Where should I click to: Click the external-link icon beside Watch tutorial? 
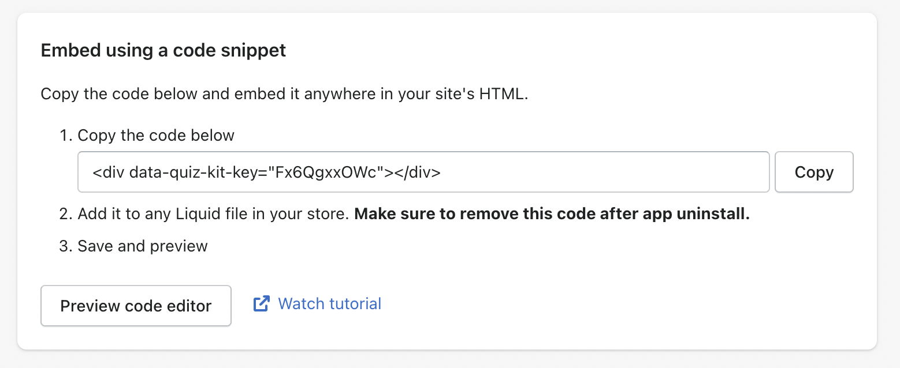tap(262, 304)
